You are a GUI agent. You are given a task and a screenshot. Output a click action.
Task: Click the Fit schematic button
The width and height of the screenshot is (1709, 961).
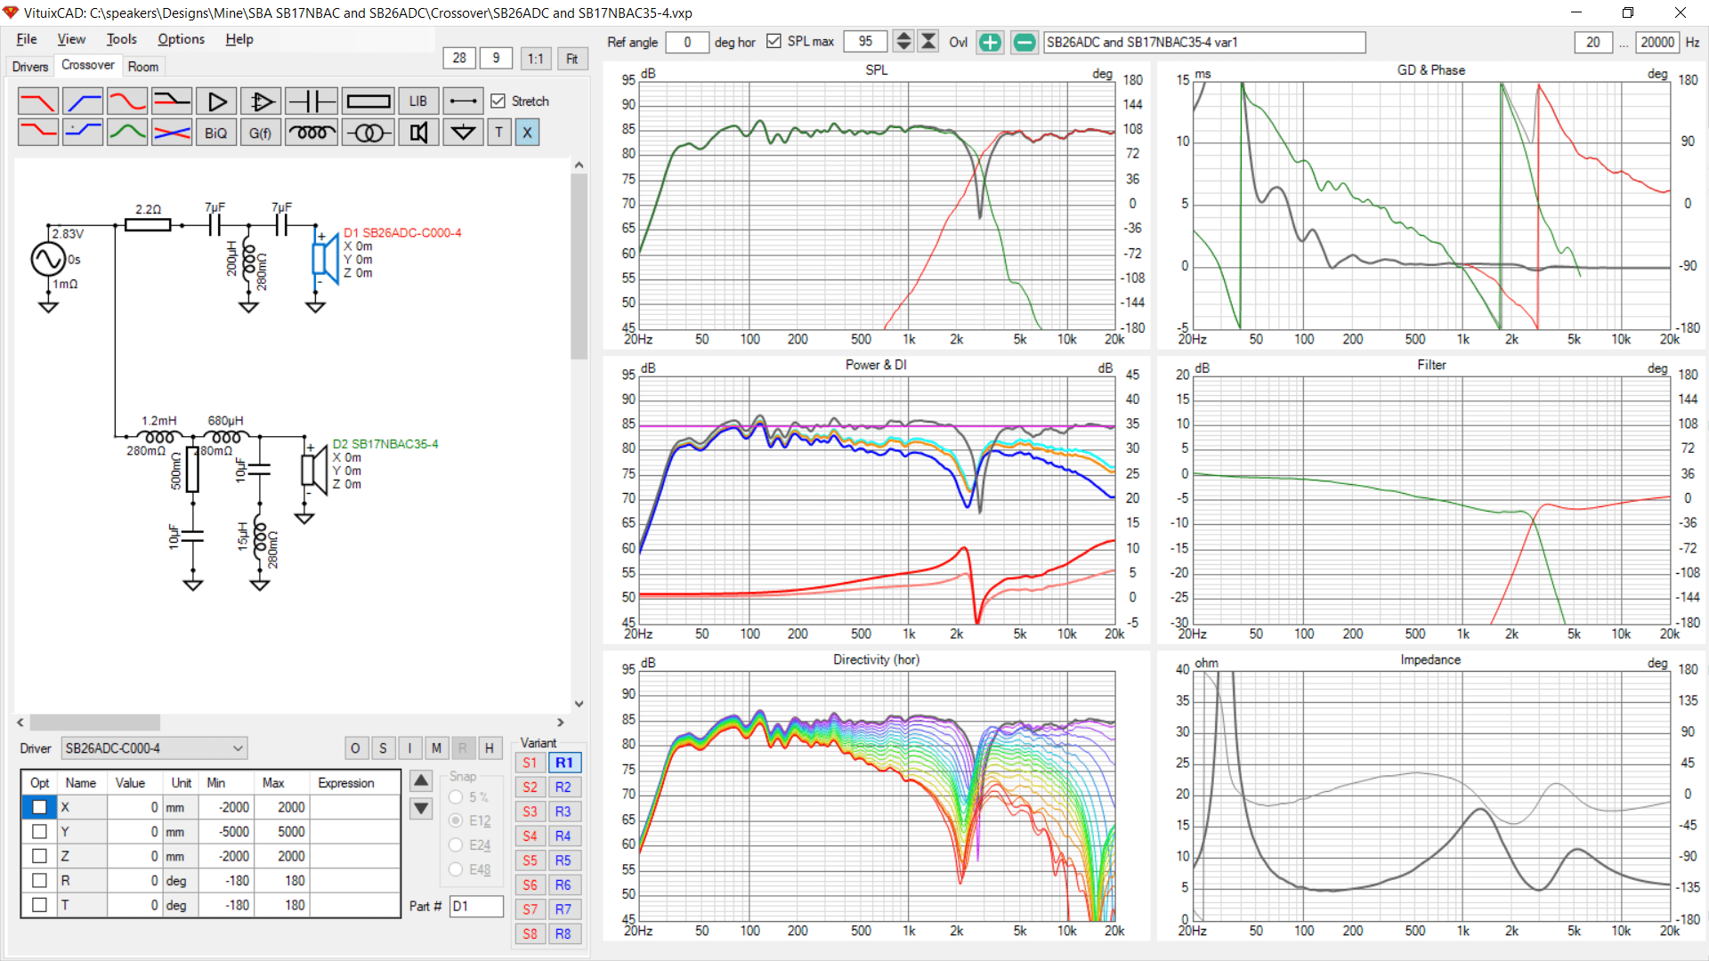(x=571, y=59)
